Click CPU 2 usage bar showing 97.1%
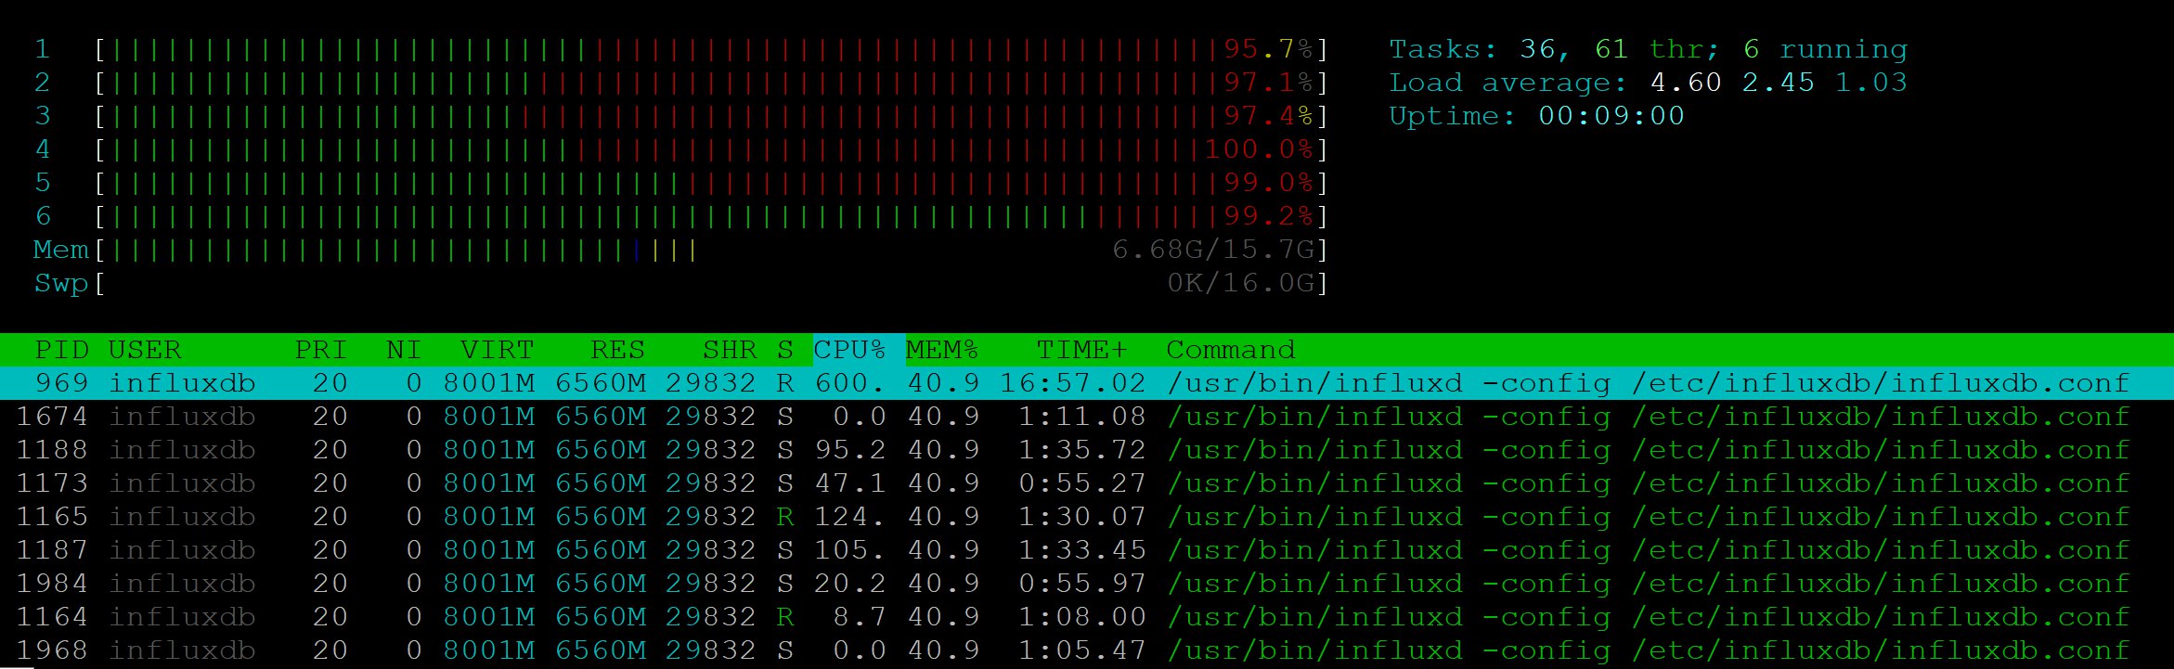Screen dimensions: 2174x669 click(712, 83)
